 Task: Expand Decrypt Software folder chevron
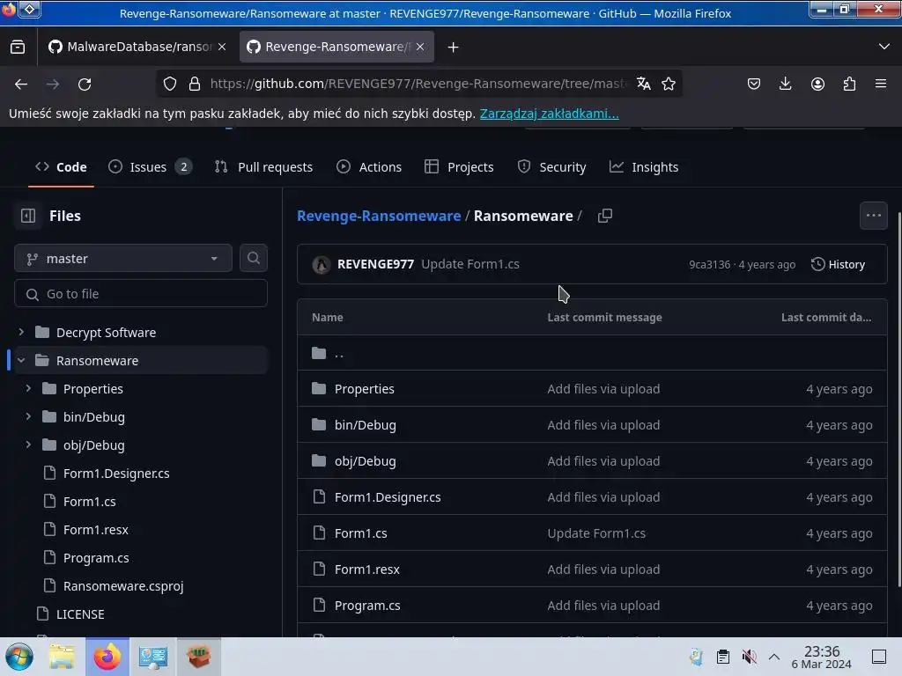21,332
